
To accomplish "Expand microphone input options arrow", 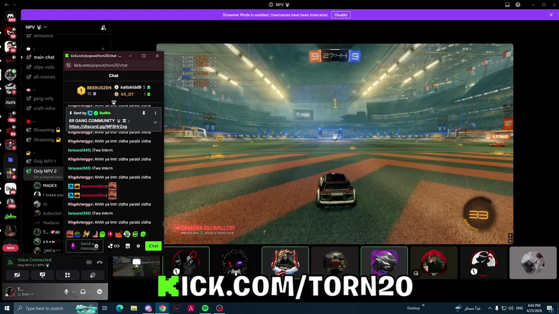I will point(73,292).
